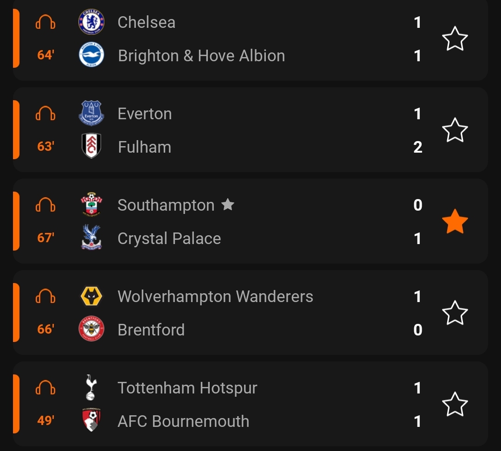Click the Fulham club crest
This screenshot has width=501, height=451.
(x=91, y=147)
